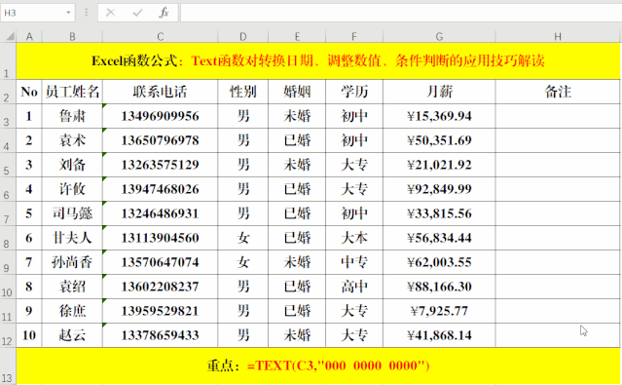Click the cell with name 甘夫人
Viewport: 622px width, 385px height.
(72, 238)
